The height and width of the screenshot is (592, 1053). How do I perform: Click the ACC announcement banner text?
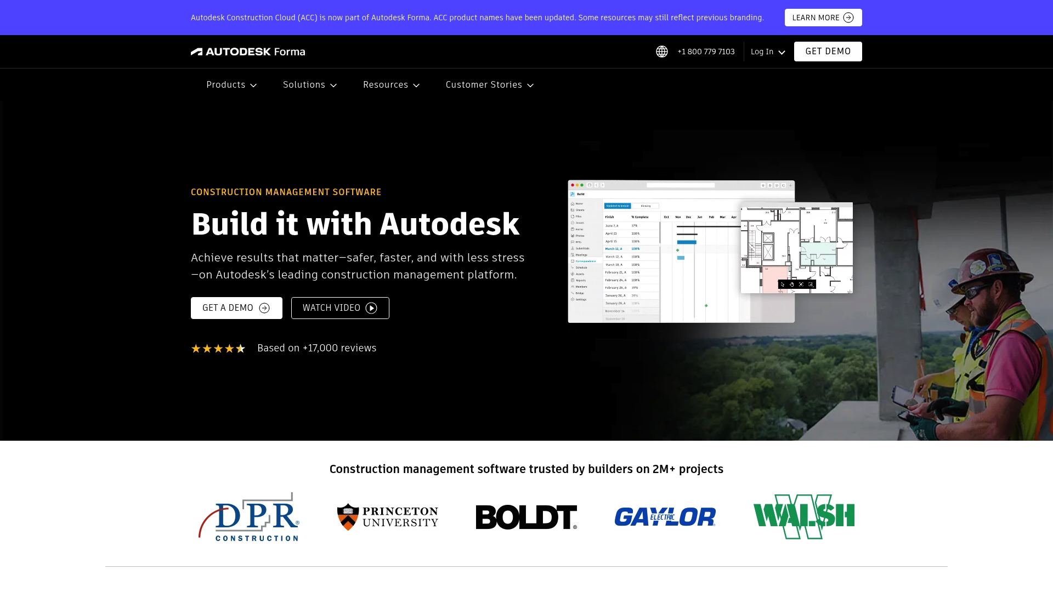coord(477,18)
